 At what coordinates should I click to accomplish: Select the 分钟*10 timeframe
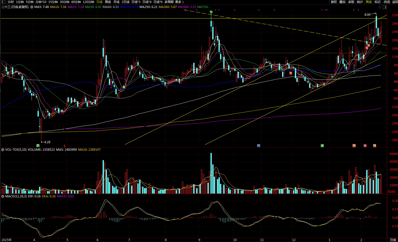[41, 2]
